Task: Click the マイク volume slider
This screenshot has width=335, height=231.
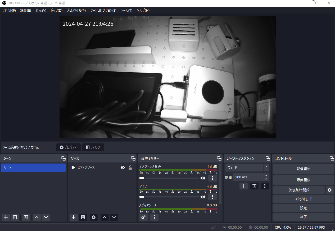Action: point(169,197)
